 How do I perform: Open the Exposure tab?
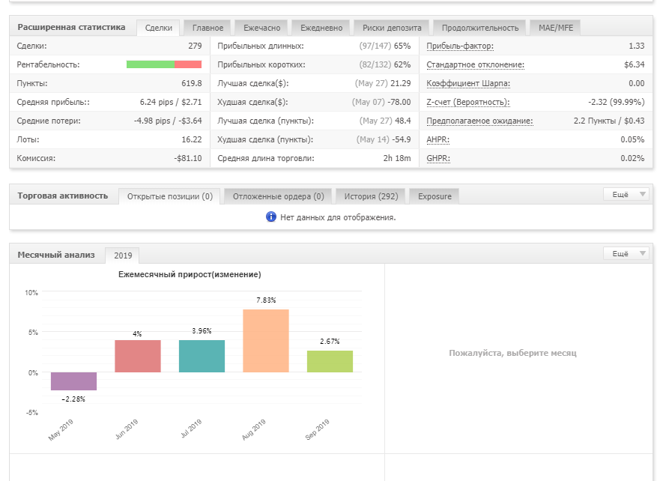coord(435,196)
